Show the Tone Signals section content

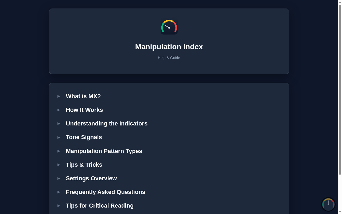(x=84, y=137)
